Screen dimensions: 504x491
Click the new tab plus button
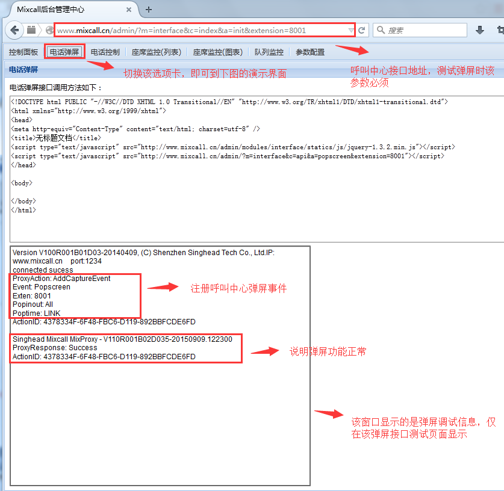(x=149, y=9)
